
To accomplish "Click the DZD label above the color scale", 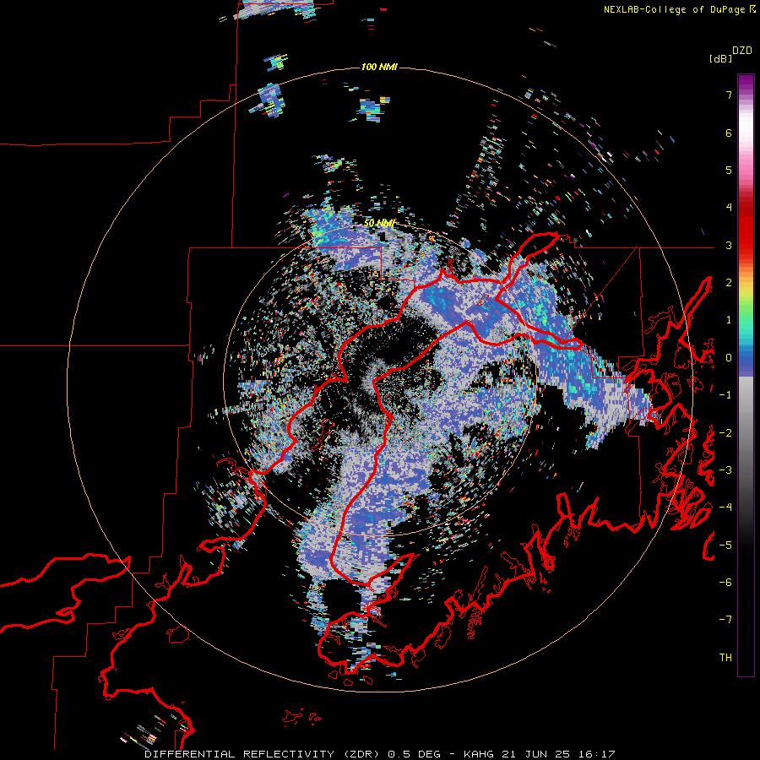I will pos(742,51).
